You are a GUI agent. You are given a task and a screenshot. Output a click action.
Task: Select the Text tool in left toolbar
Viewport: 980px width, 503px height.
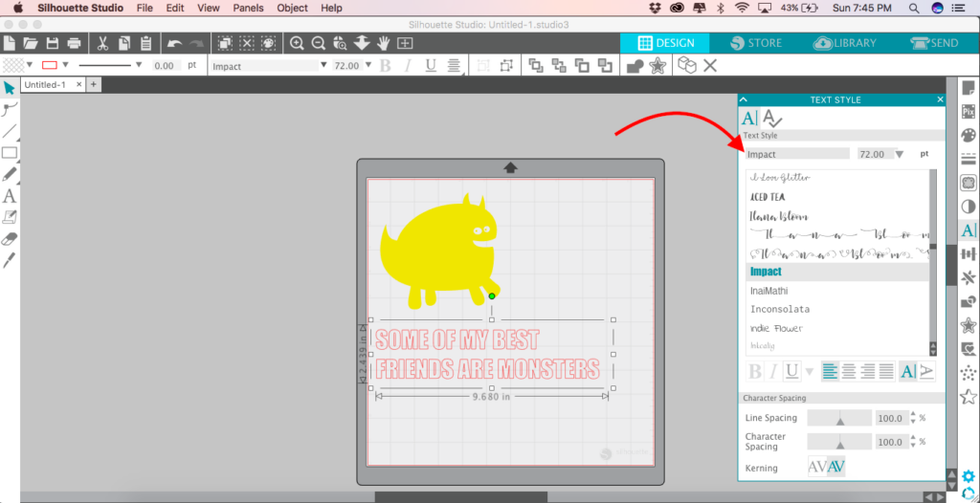[x=10, y=196]
